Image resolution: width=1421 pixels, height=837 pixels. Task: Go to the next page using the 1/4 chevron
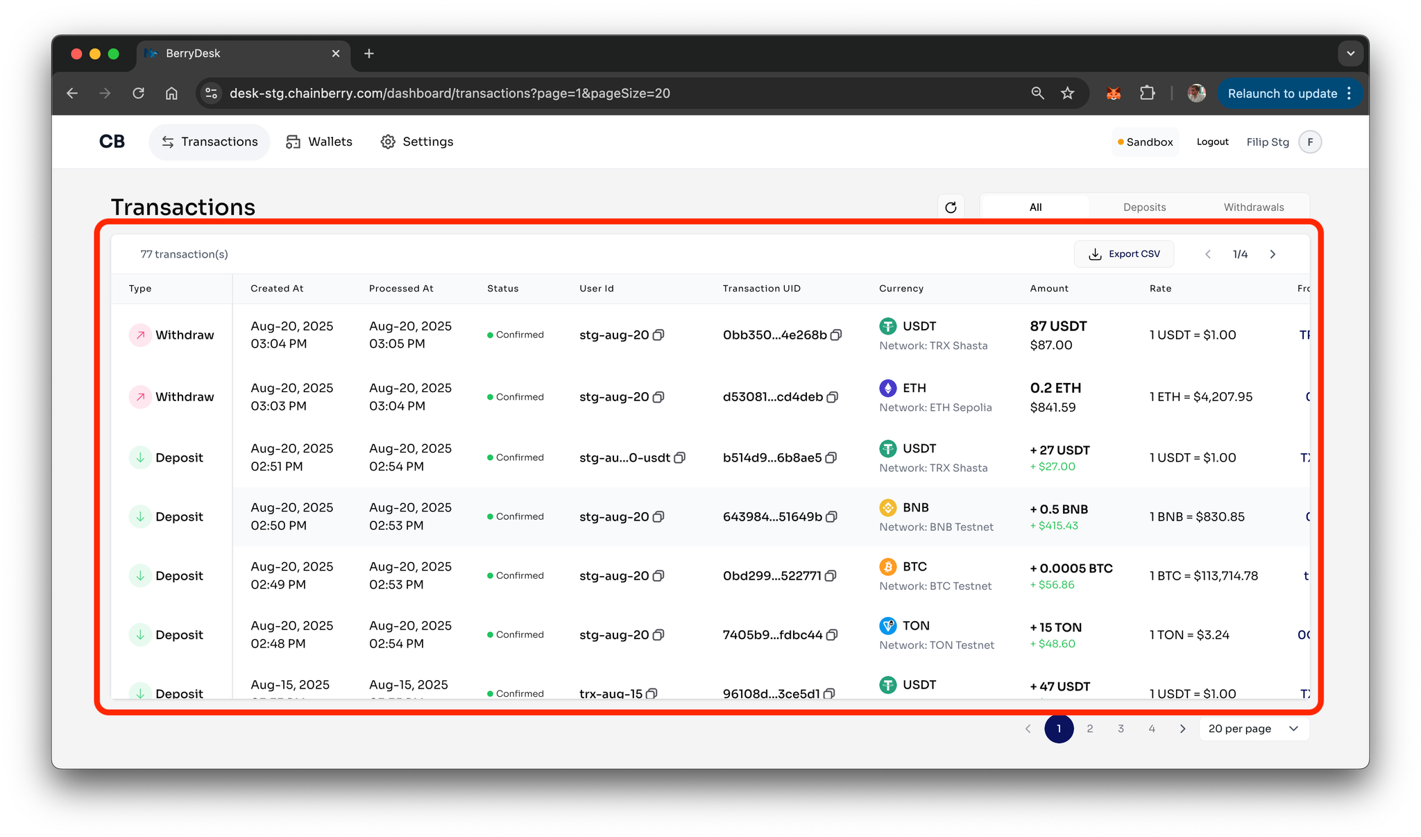tap(1273, 254)
